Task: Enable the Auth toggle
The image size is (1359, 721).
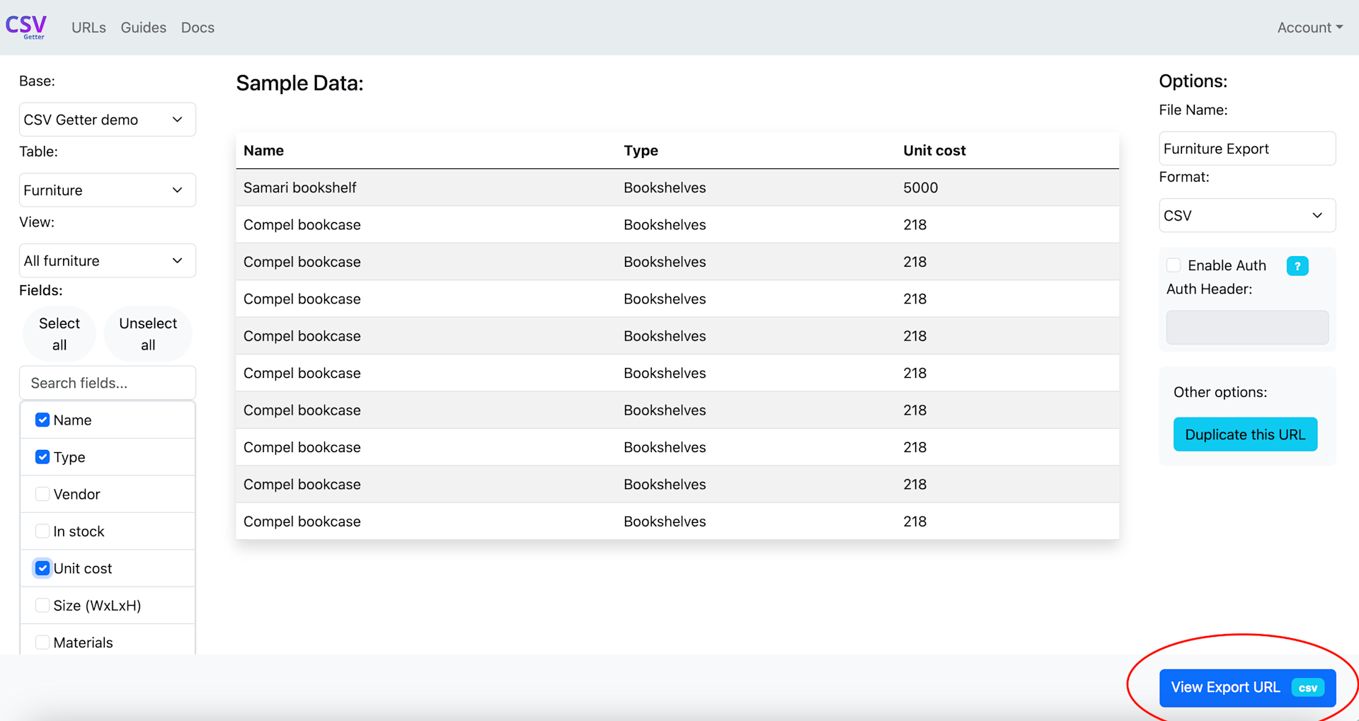Action: pyautogui.click(x=1174, y=265)
